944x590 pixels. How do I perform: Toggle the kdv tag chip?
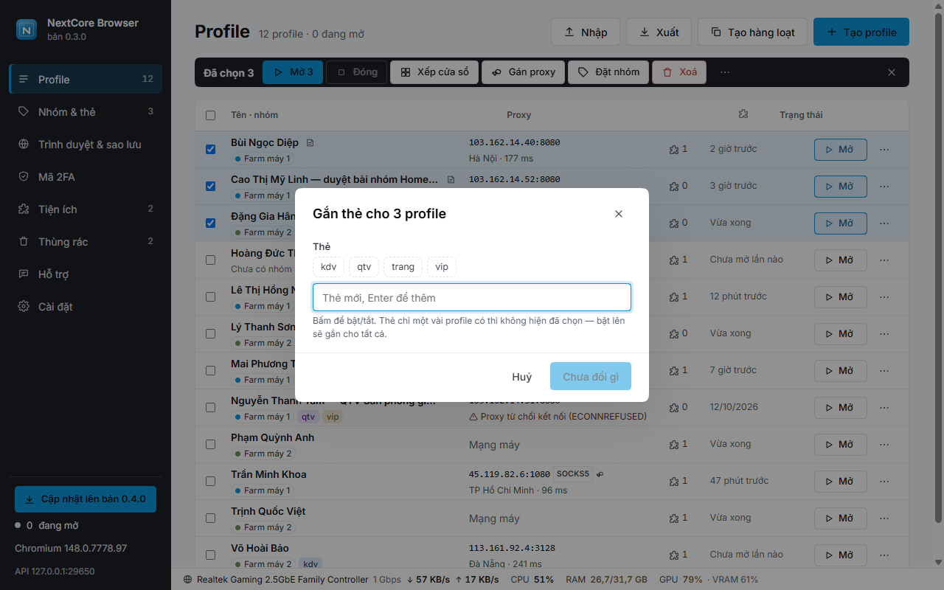[328, 267]
